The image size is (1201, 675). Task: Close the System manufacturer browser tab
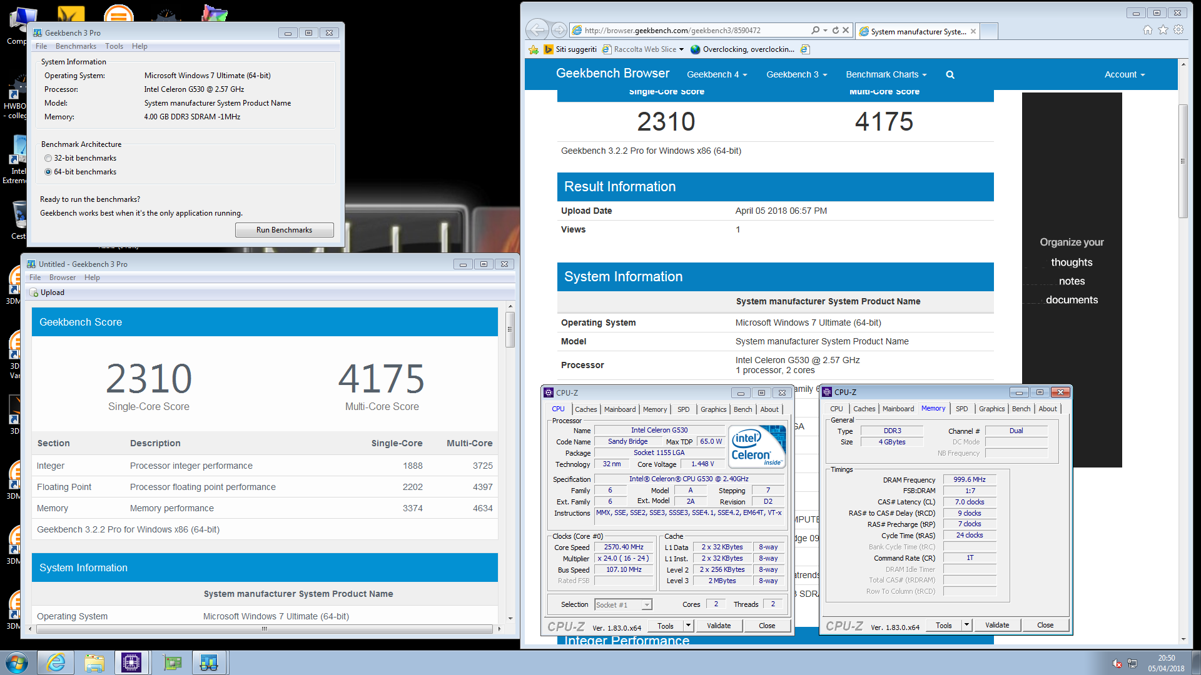coord(973,31)
